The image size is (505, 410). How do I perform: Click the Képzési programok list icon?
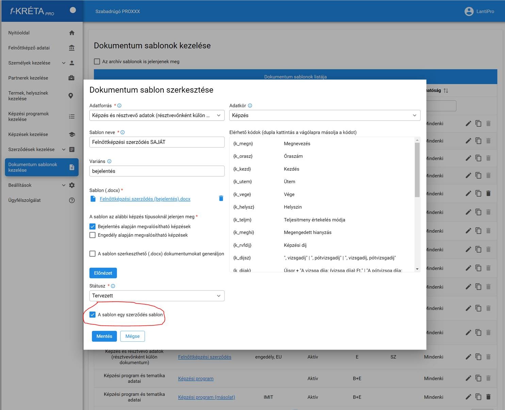pyautogui.click(x=71, y=117)
